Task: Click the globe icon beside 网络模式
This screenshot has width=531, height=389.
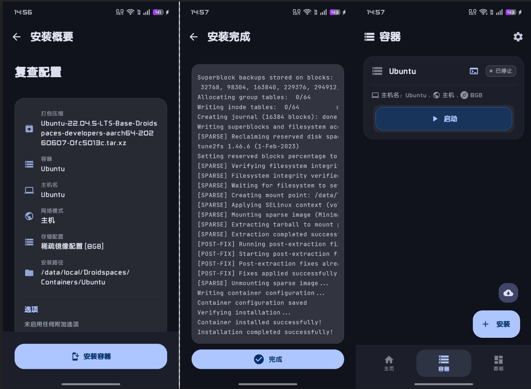Action: 29,216
